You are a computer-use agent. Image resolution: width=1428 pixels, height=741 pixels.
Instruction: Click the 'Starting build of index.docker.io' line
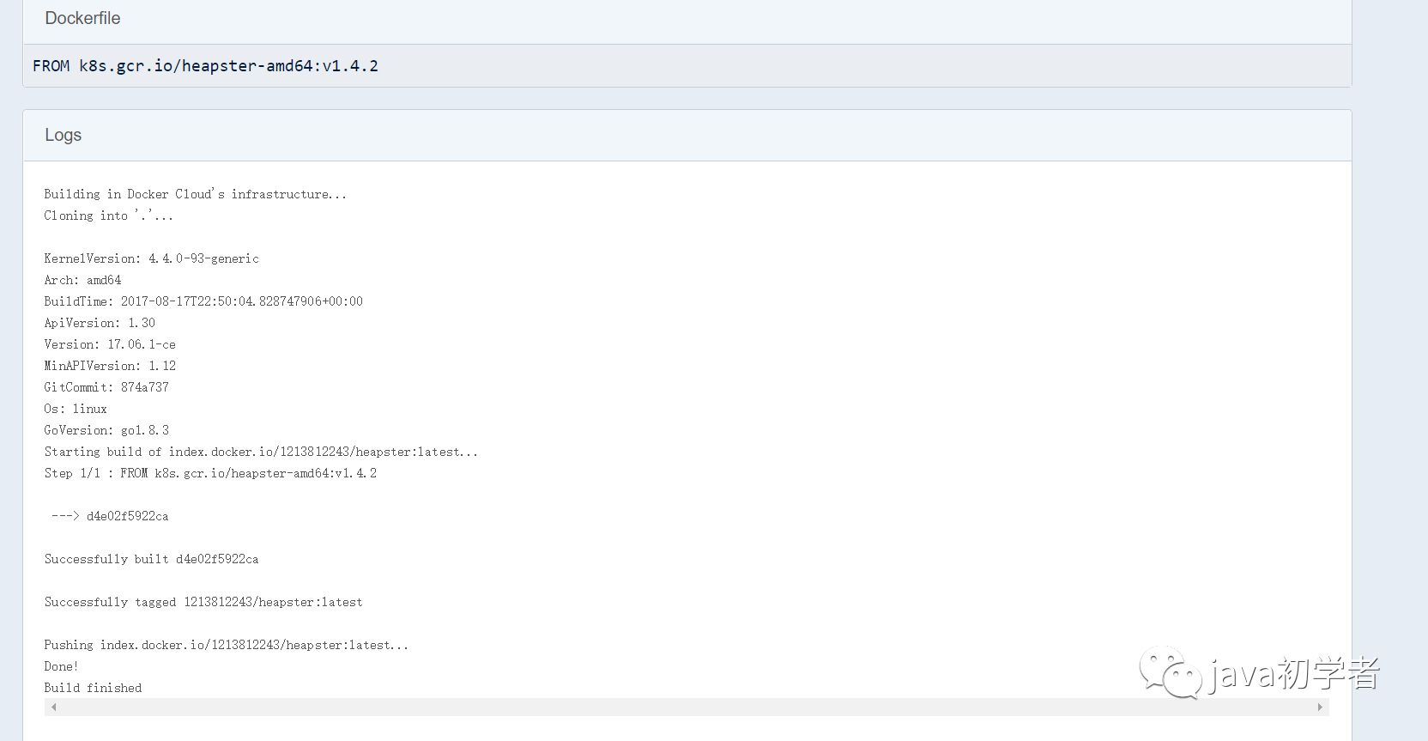click(261, 452)
